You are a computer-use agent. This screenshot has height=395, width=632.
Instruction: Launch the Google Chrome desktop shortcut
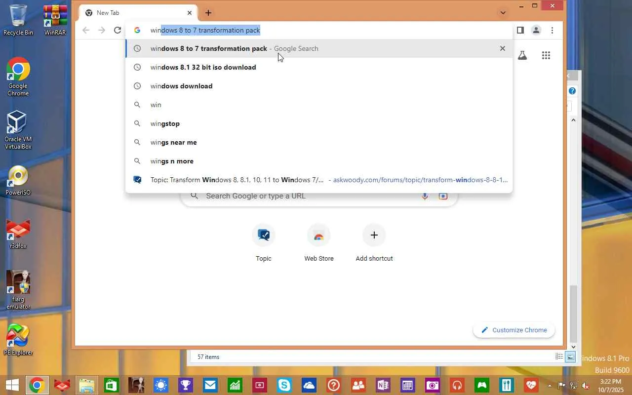(x=18, y=77)
